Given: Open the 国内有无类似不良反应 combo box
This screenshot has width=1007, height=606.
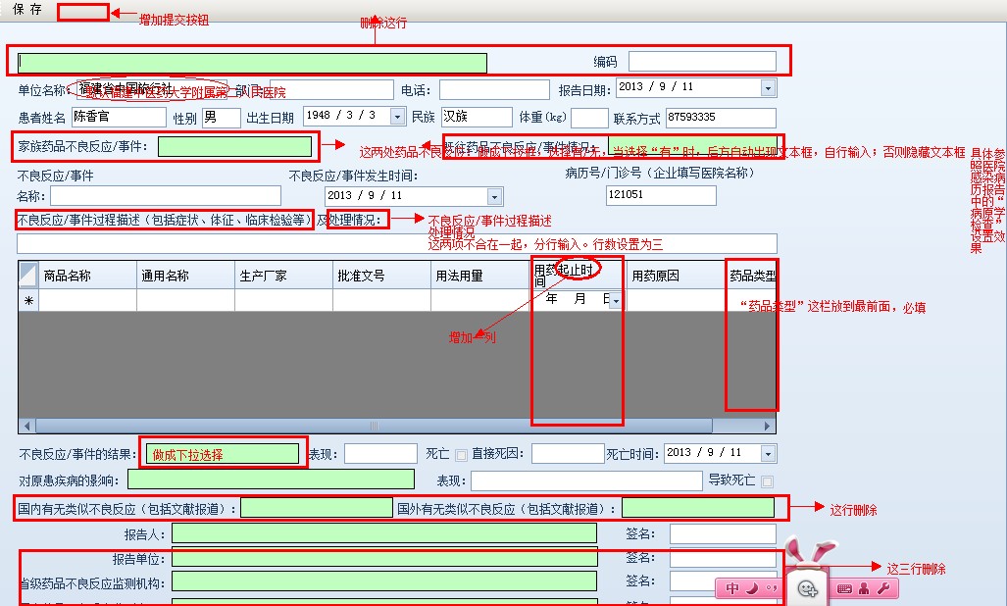Looking at the screenshot, I should (316, 508).
